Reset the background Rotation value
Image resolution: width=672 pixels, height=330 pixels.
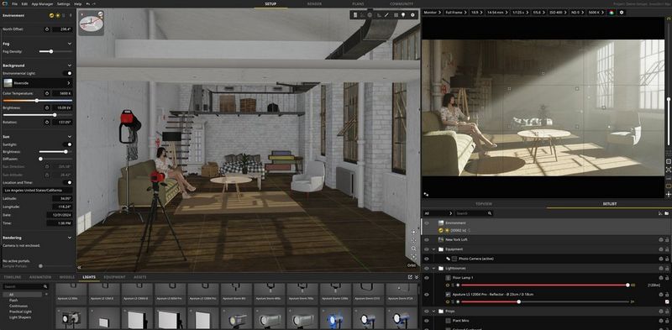[x=47, y=122]
